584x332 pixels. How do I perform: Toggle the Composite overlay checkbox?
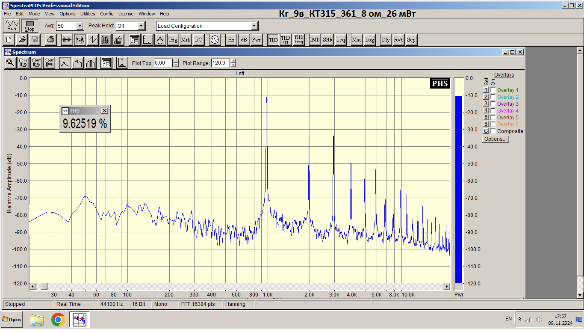493,131
